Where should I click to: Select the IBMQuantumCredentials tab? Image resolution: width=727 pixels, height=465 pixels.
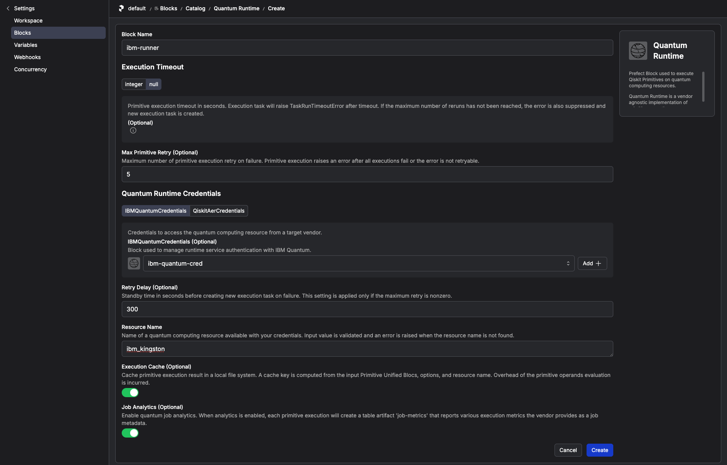(x=156, y=211)
